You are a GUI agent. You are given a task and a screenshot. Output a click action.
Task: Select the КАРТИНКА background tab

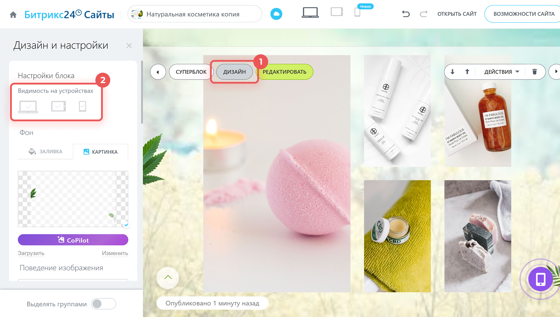click(101, 152)
